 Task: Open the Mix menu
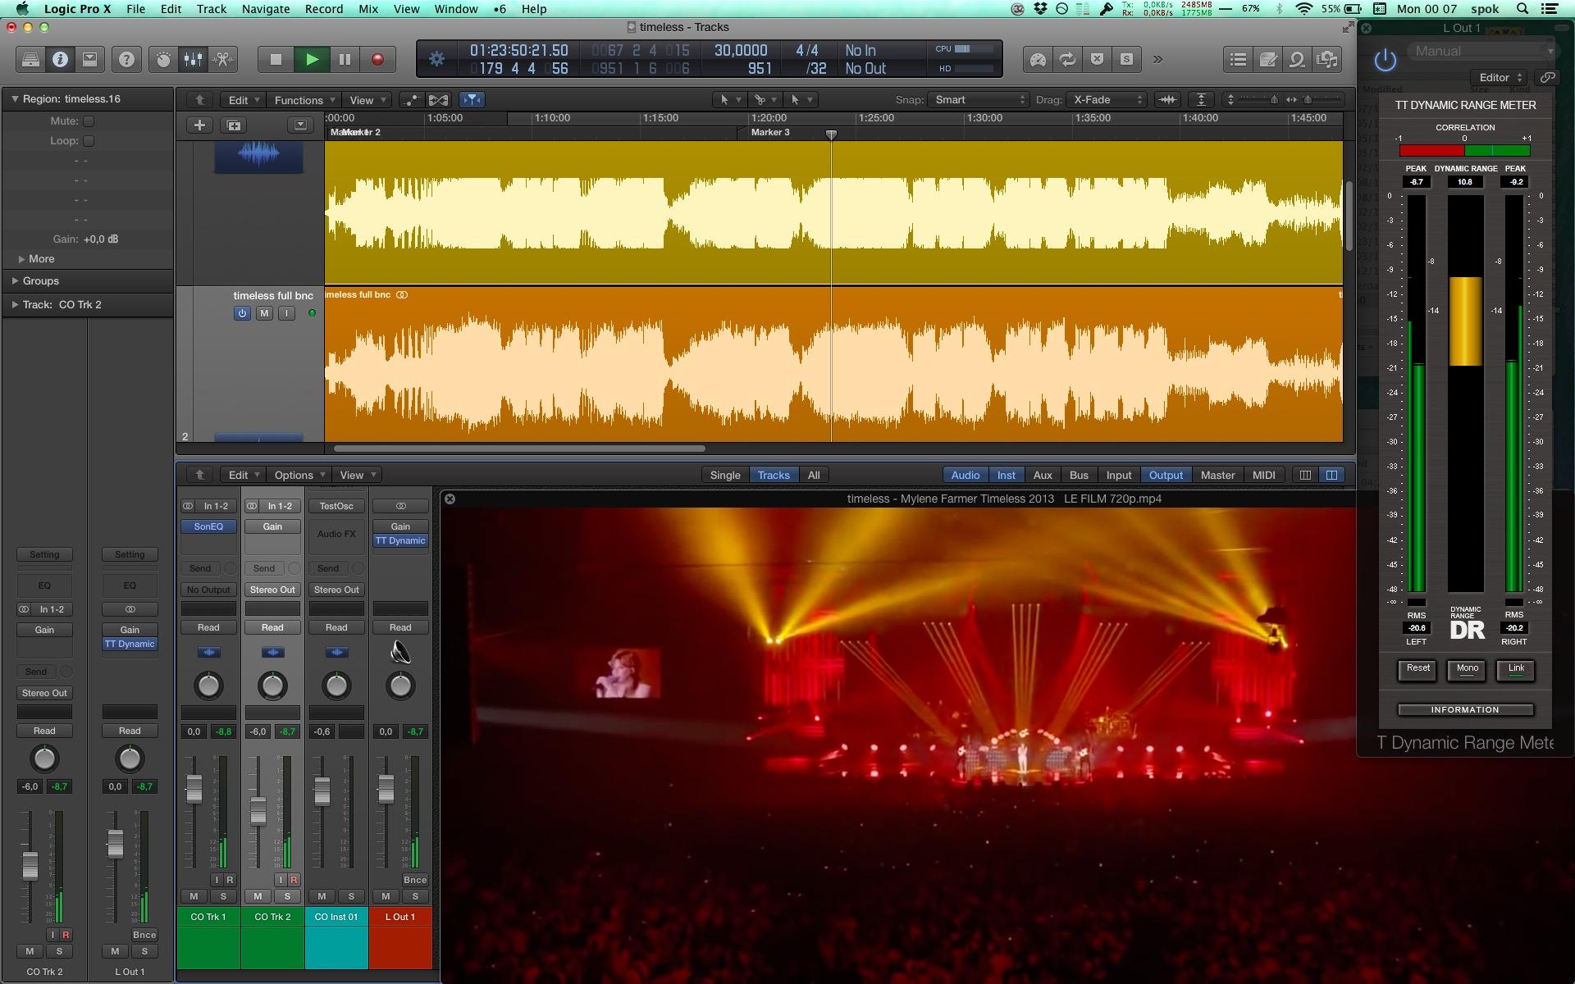tap(368, 9)
